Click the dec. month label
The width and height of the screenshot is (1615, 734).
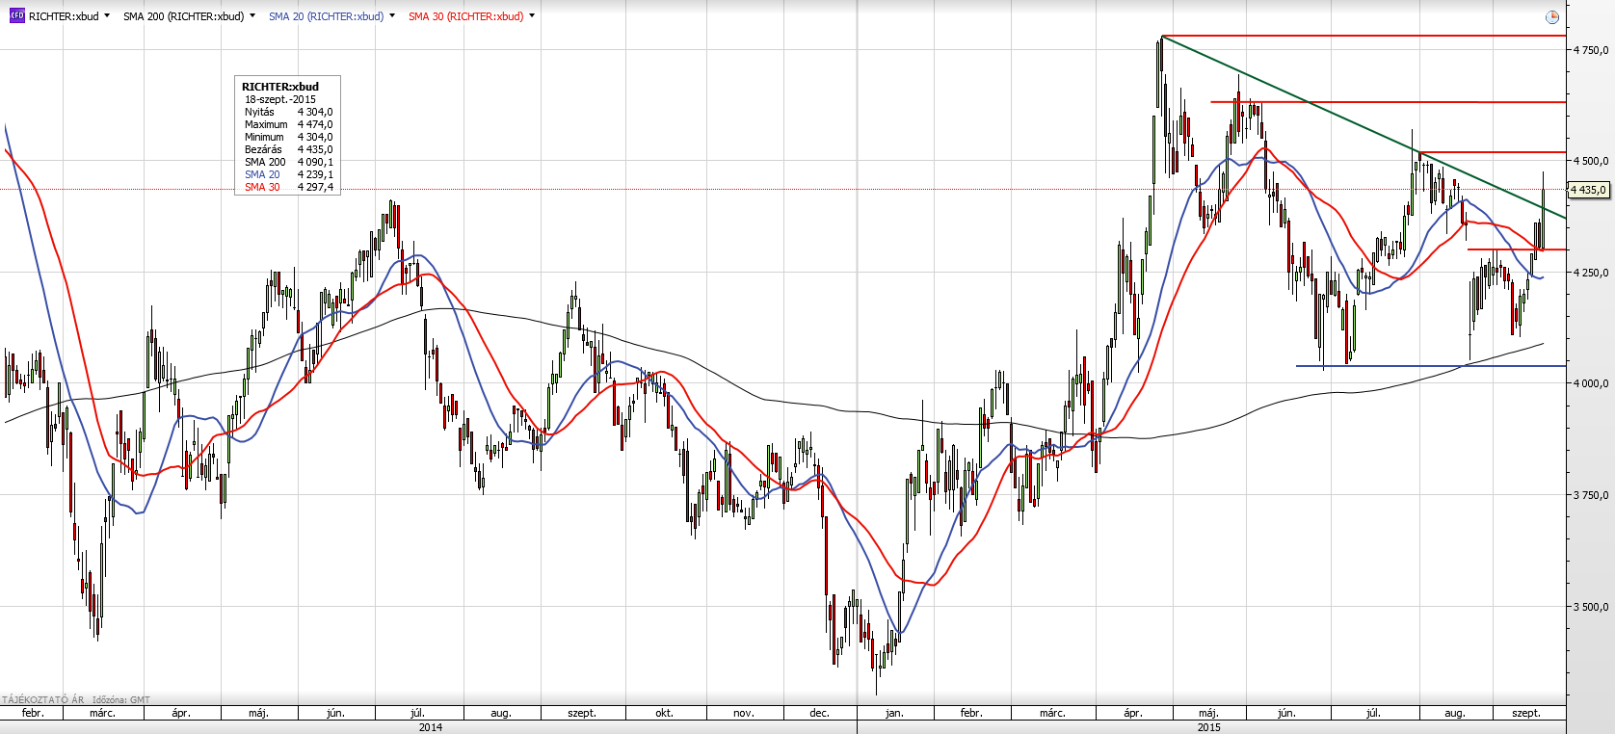click(819, 713)
